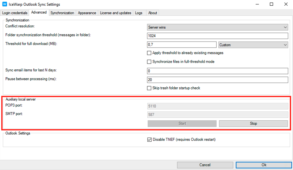Click the 'POP3 port:' label

[14, 105]
